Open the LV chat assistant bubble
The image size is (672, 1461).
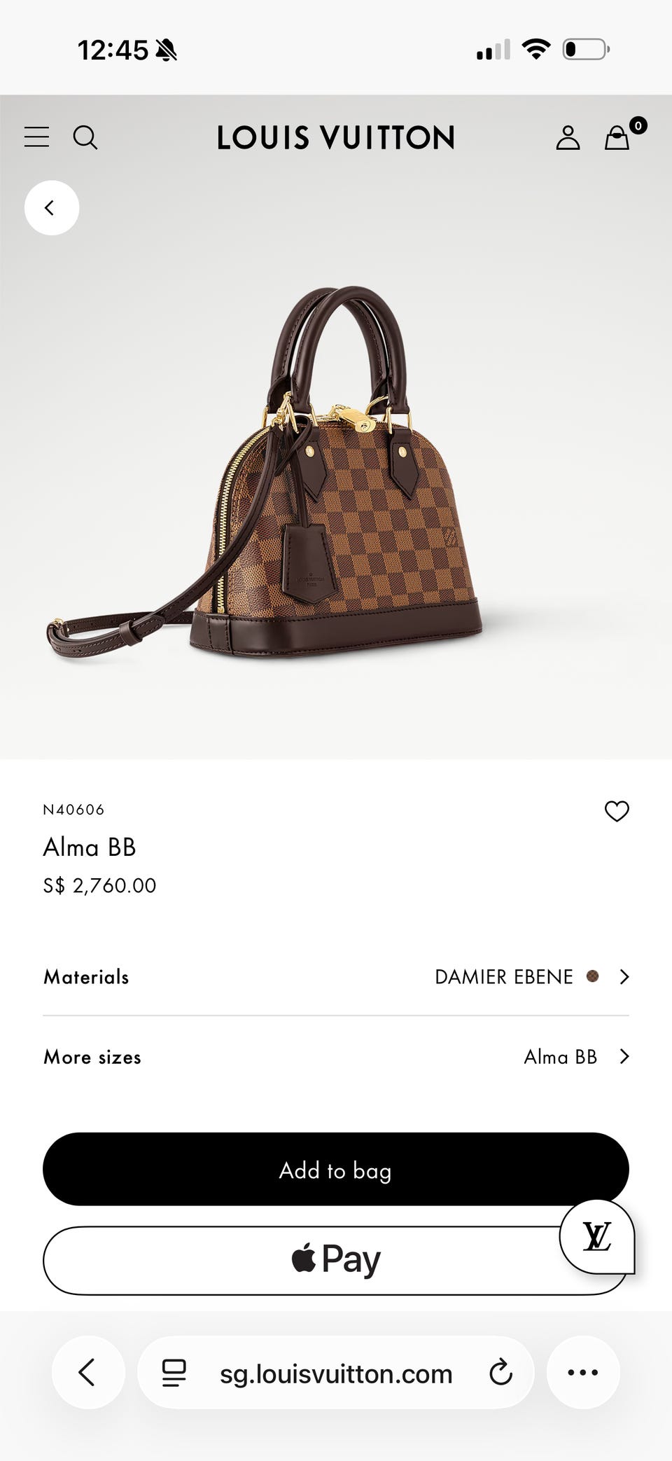(x=597, y=1237)
